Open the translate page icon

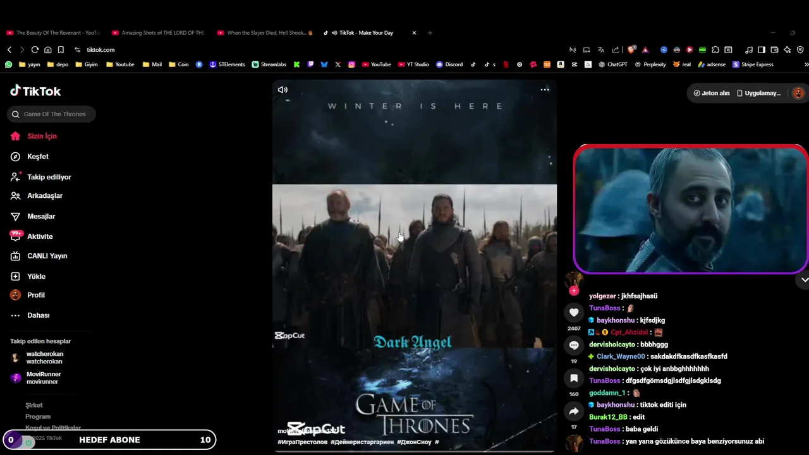tap(601, 50)
